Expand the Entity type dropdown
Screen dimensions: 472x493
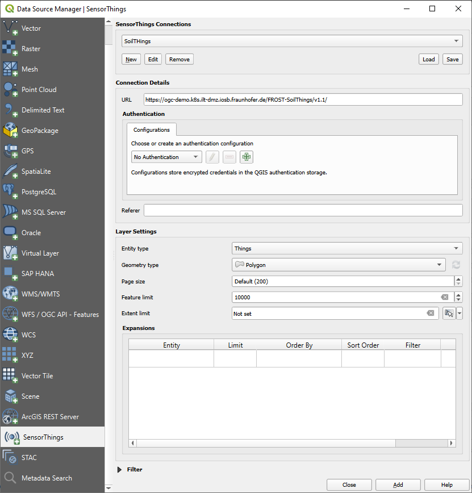[347, 249]
